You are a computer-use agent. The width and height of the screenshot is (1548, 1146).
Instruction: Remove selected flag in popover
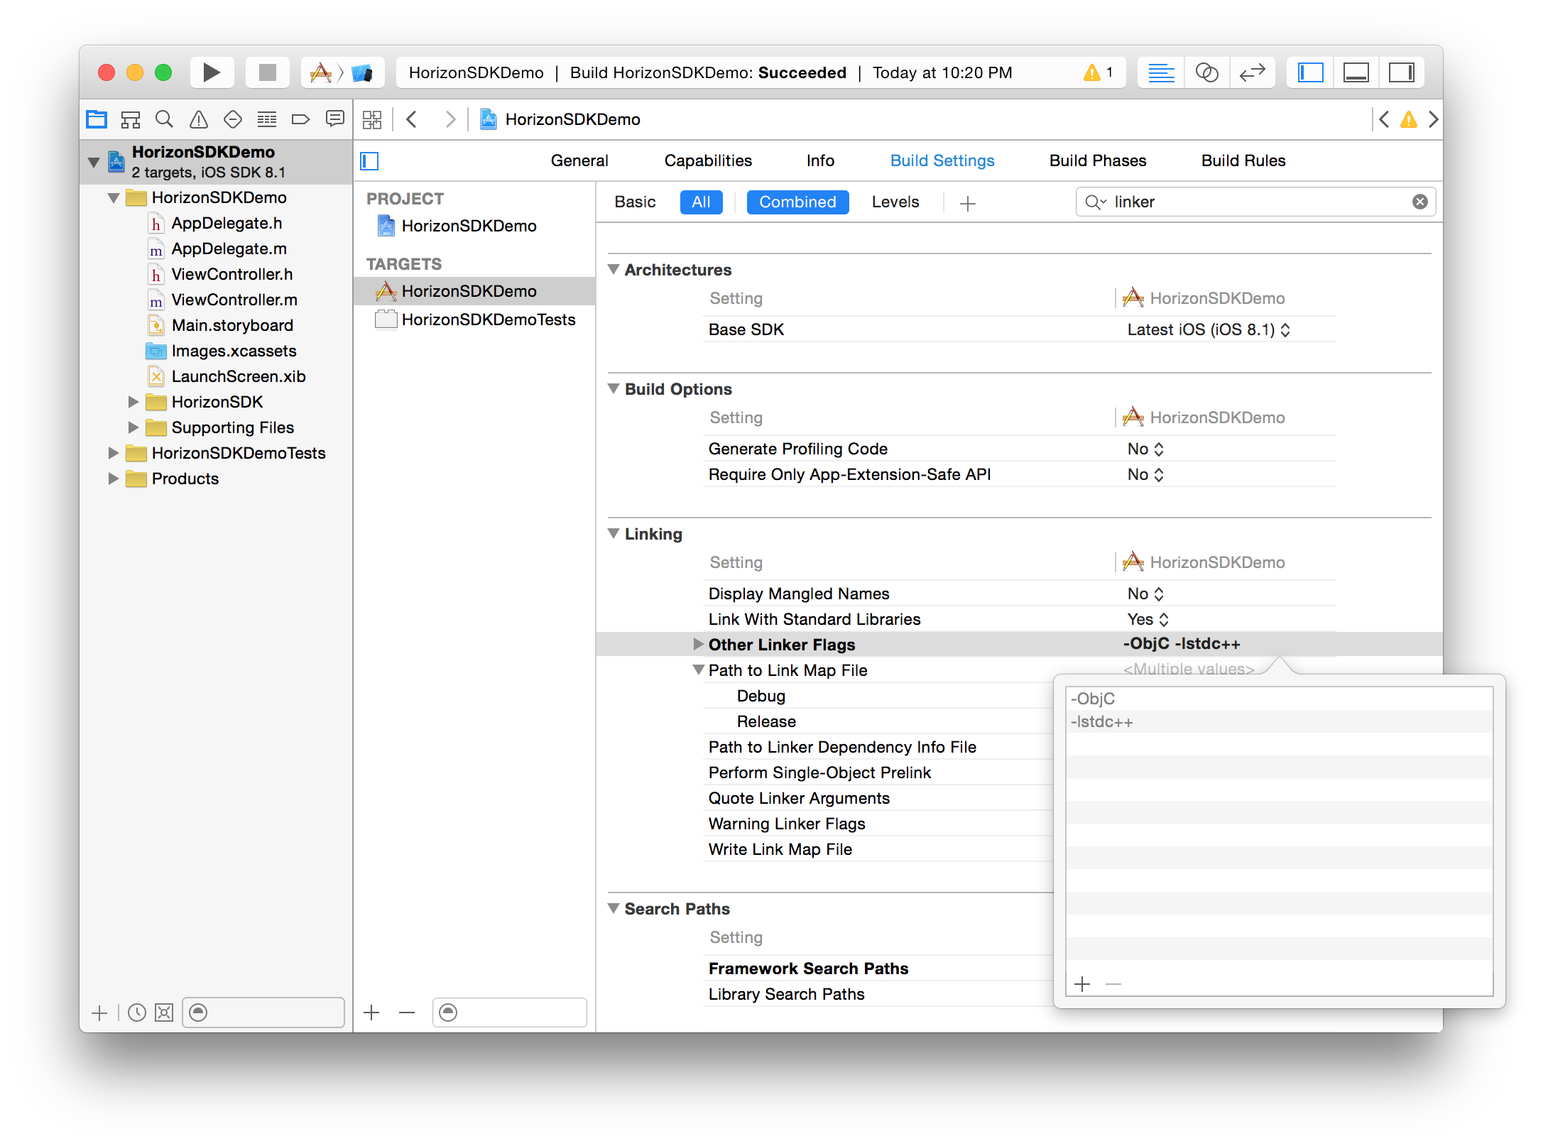click(1113, 984)
